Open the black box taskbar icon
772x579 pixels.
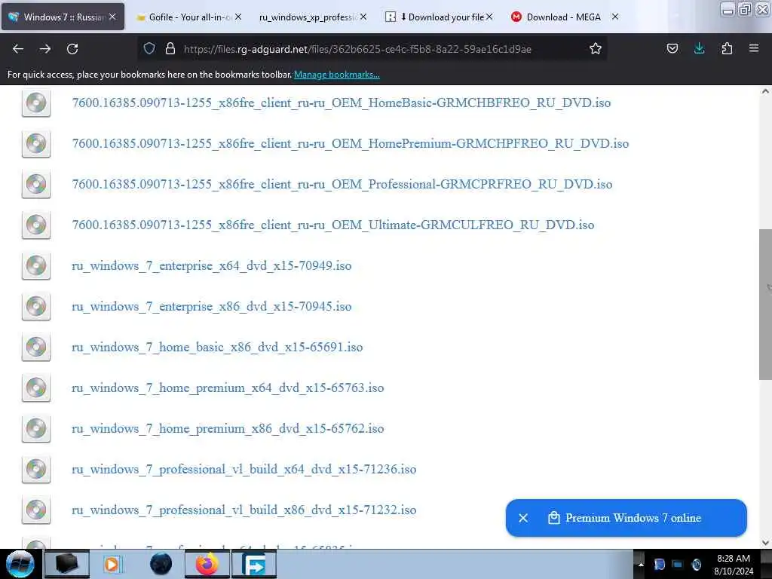[66, 564]
